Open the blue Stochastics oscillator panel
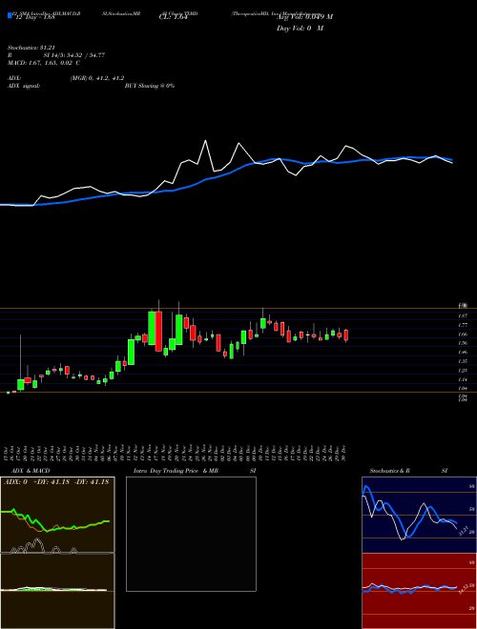Screen dimensions: 477x629 click(x=419, y=515)
